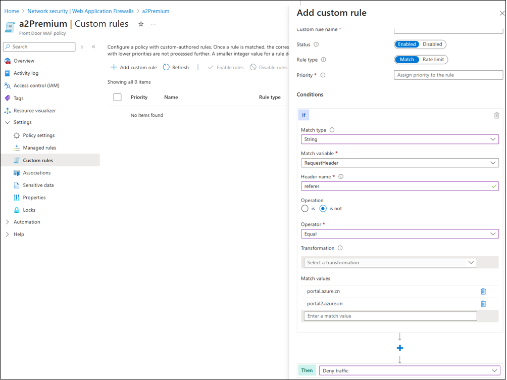Delete the If condition with trash icon
Image resolution: width=507 pixels, height=380 pixels.
(496, 115)
